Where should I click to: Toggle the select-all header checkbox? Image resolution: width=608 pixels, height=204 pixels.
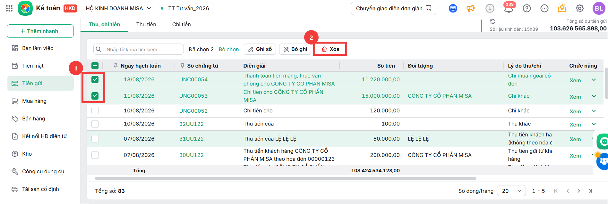pyautogui.click(x=95, y=66)
